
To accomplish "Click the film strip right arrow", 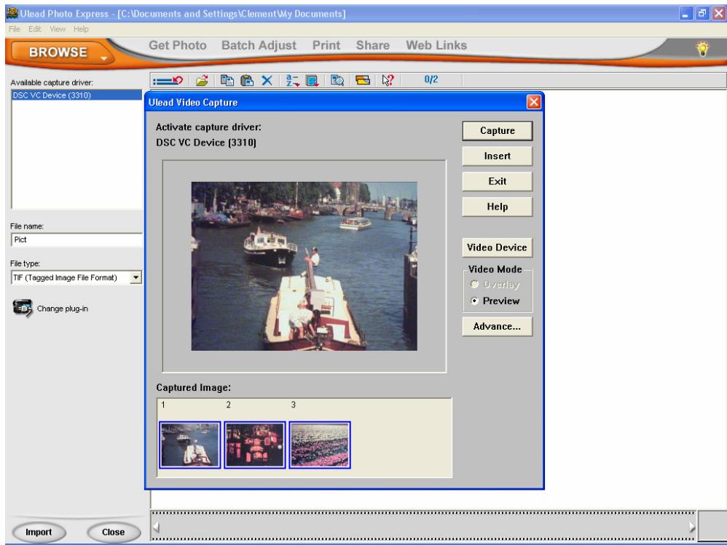I will click(692, 527).
